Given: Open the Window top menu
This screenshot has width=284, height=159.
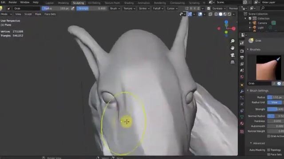Looking at the screenshot, I should 25,2.
